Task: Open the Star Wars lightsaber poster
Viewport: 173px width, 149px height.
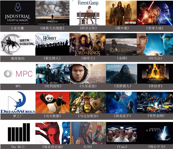Action: (x=155, y=13)
